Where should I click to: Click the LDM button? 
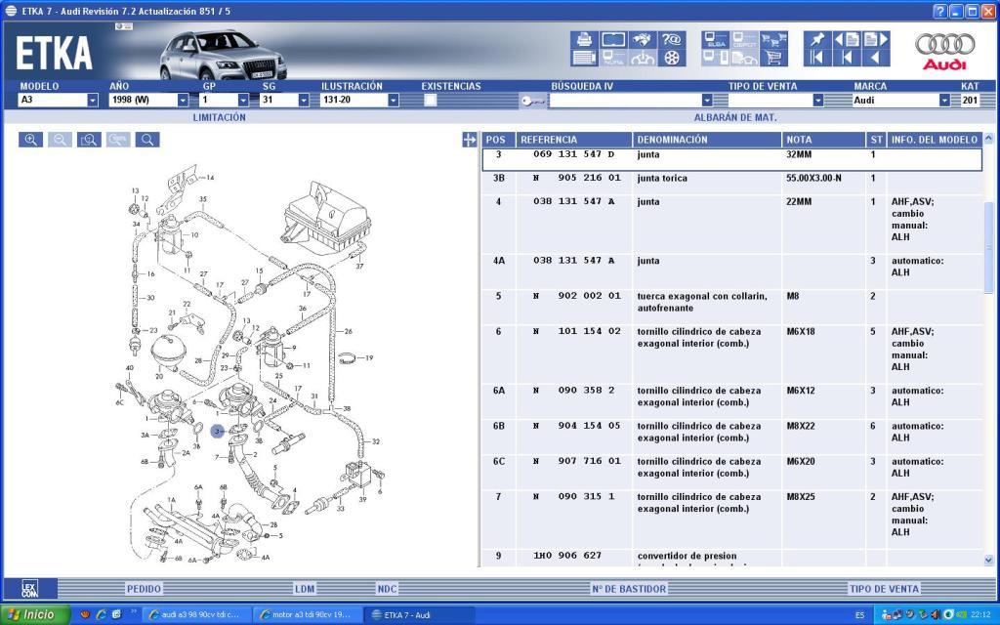305,589
